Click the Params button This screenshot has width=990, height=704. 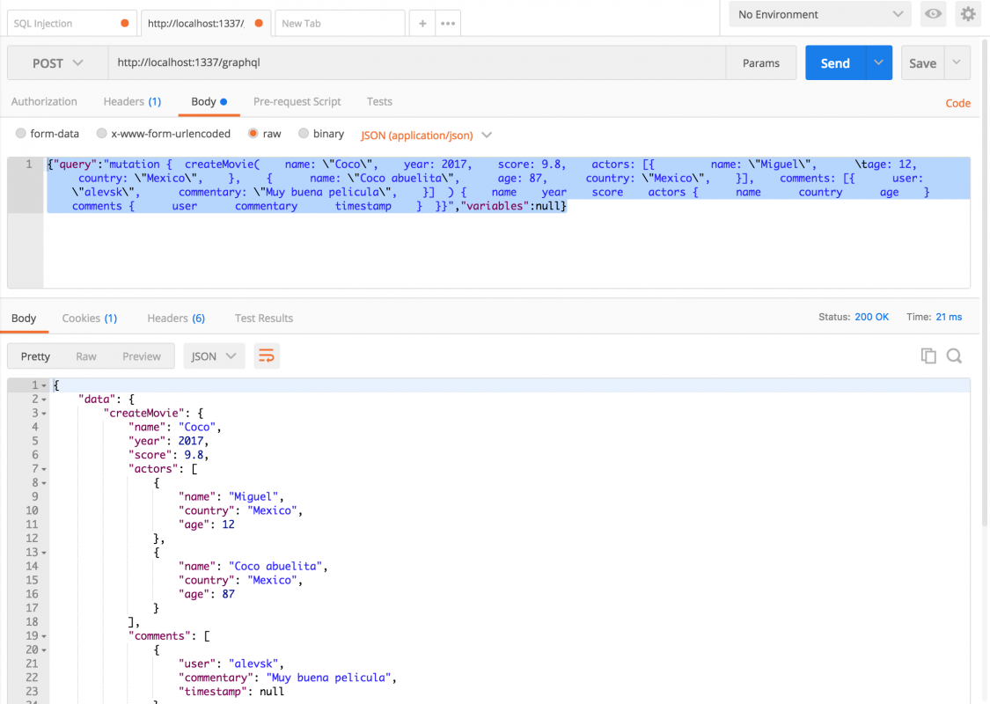[x=760, y=63]
